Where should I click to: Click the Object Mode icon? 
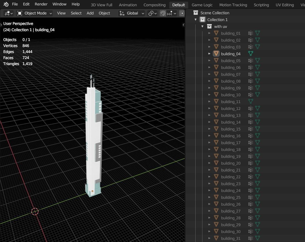(x=20, y=13)
